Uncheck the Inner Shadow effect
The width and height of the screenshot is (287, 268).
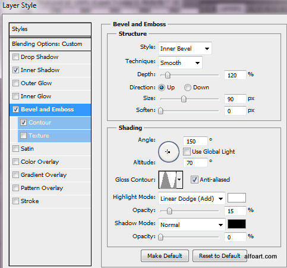(x=15, y=70)
